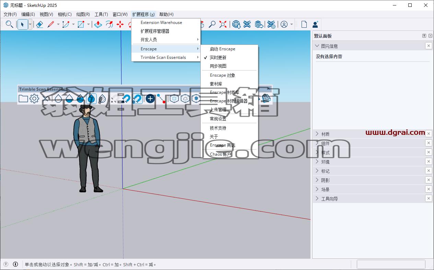Click the blank page document icon
The image size is (434, 270).
coord(304,24)
